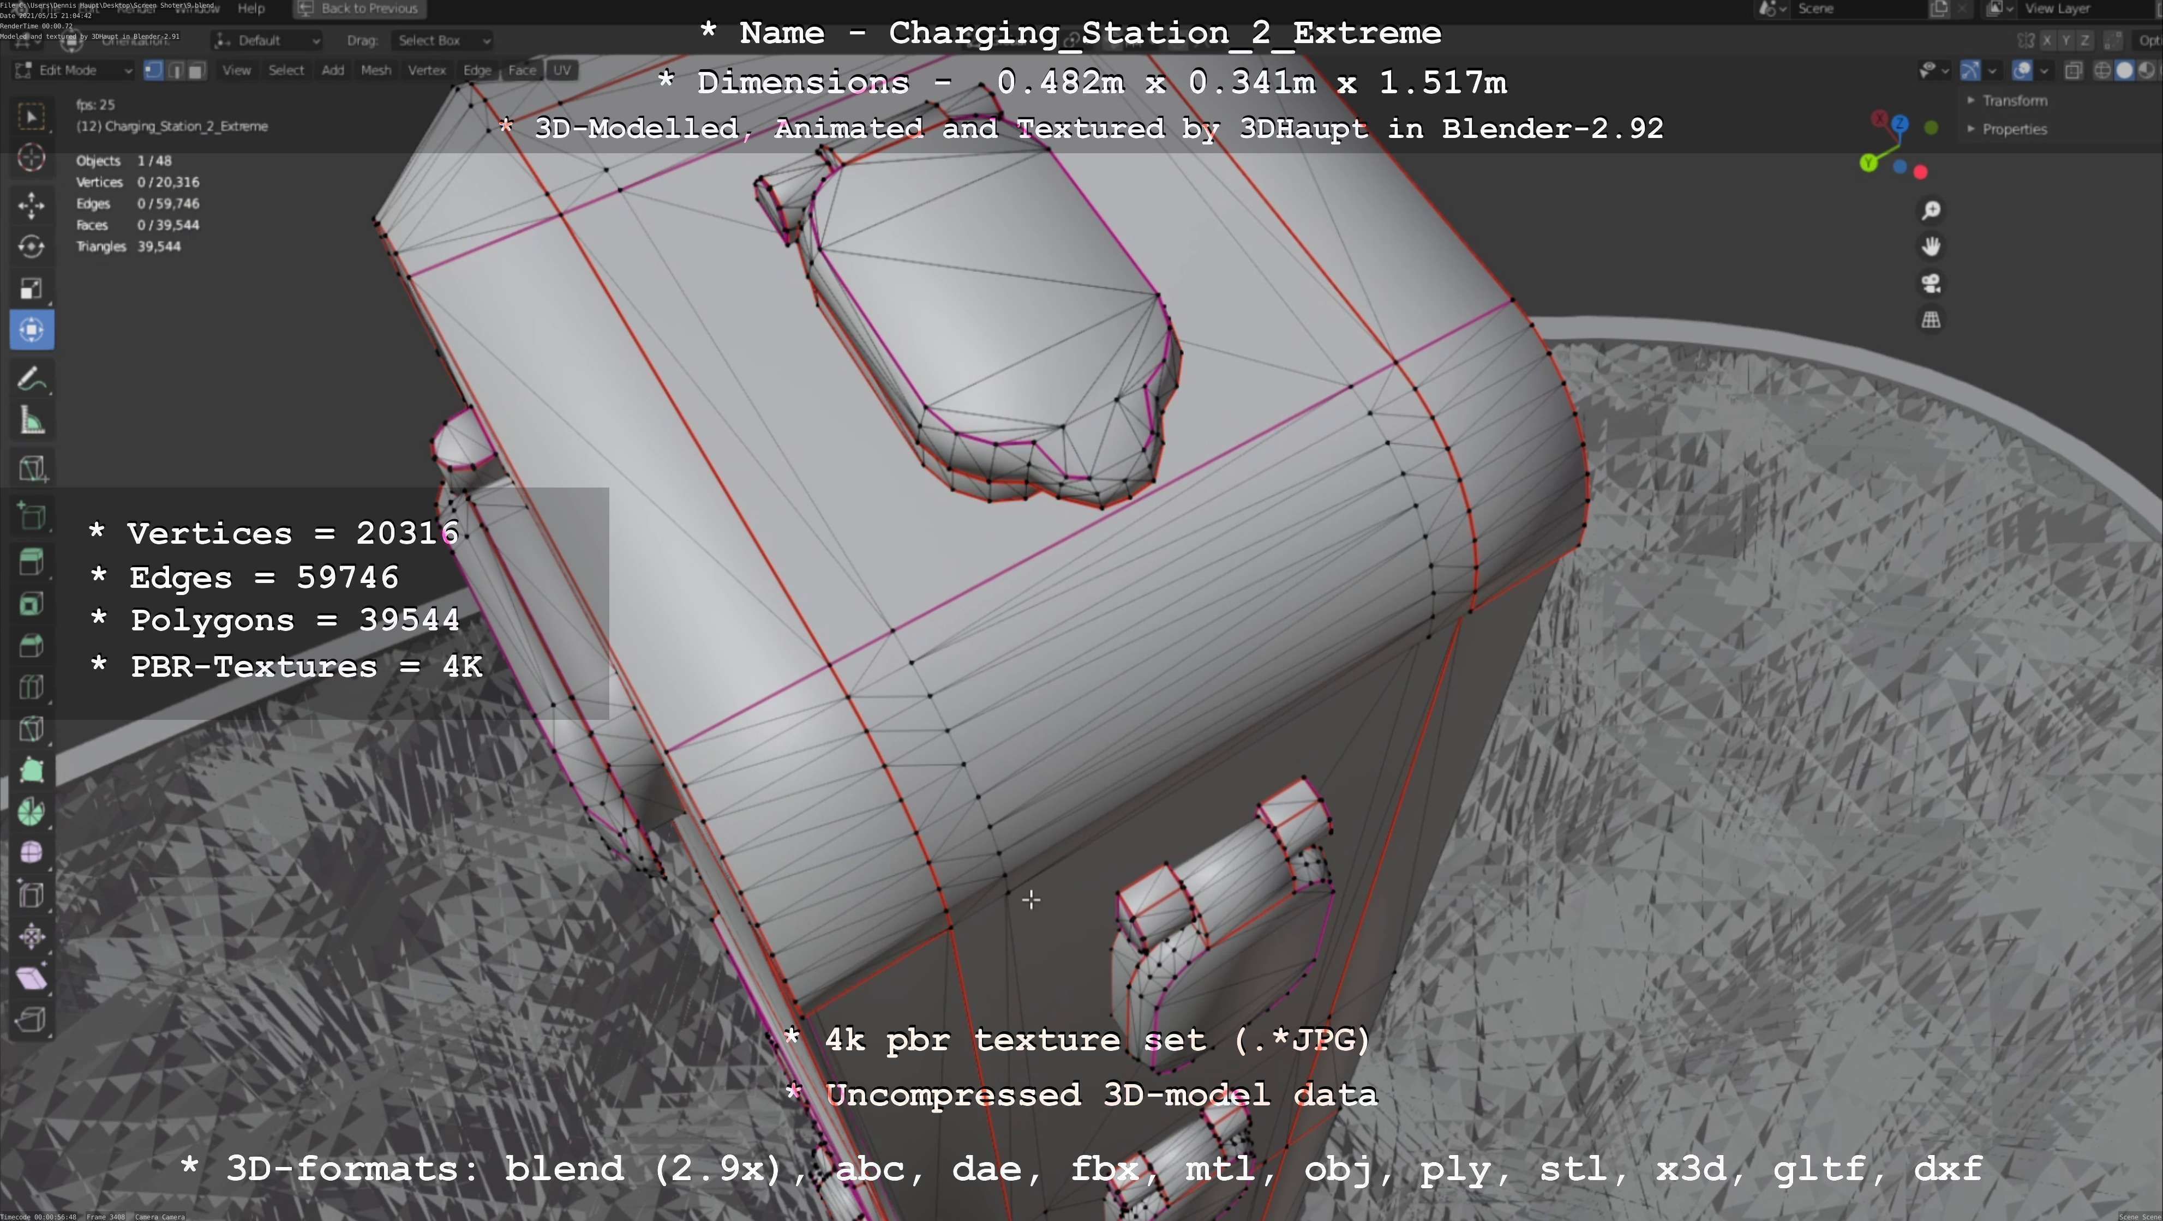The image size is (2163, 1221).
Task: Click the zoom magnifier navigation icon
Action: [1931, 210]
